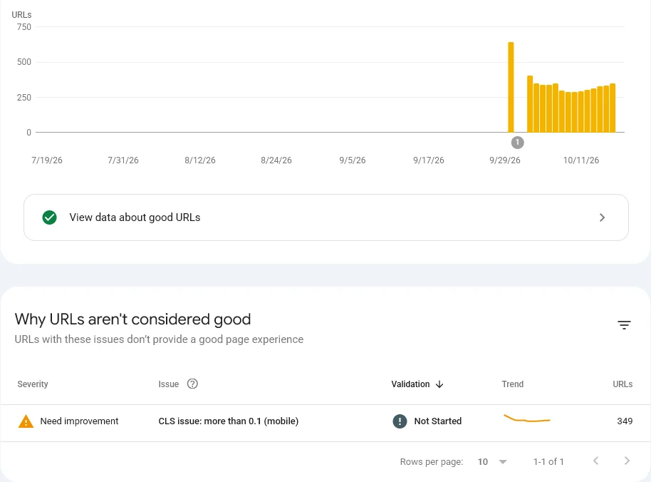
Task: Click the last yellow bar on the chart
Action: pos(613,108)
